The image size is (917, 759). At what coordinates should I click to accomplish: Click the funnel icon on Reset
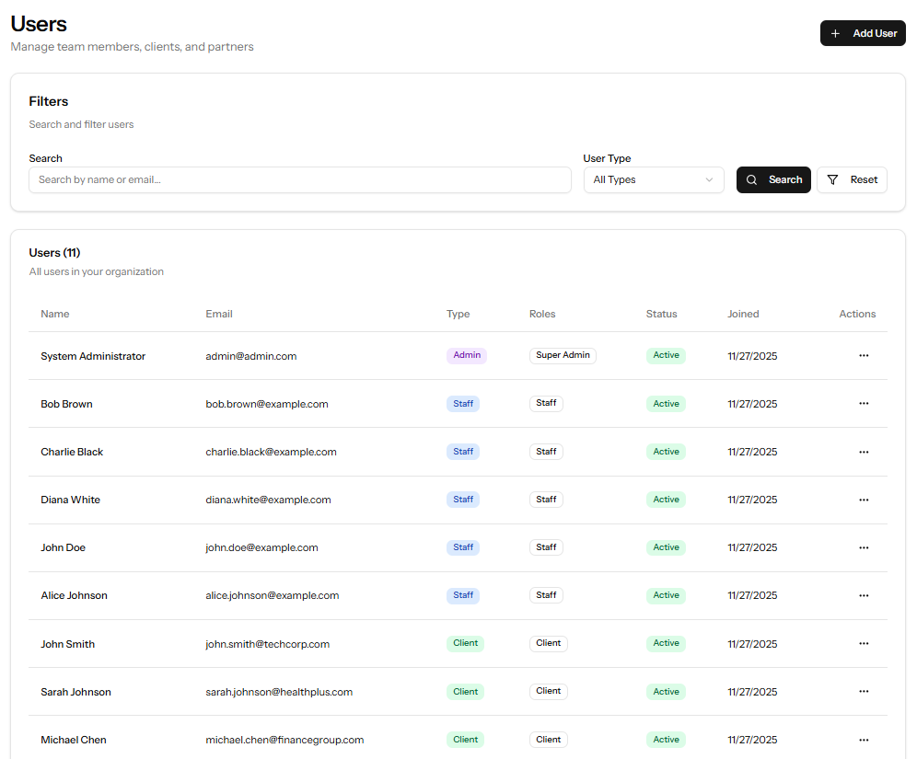[831, 179]
